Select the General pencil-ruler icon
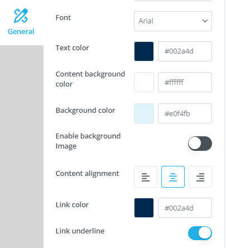Image resolution: width=226 pixels, height=248 pixels. (x=21, y=16)
